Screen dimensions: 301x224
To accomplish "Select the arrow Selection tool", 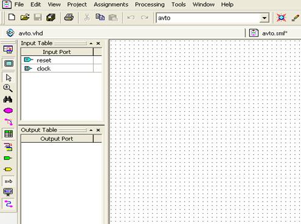I will tap(9, 78).
